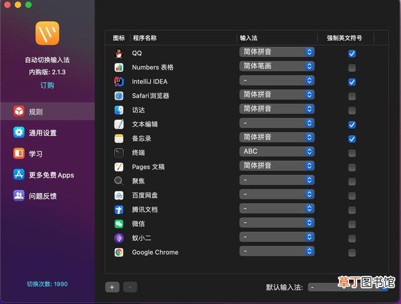Enable 强制英文符号 for 访达
The image size is (401, 304).
(352, 110)
